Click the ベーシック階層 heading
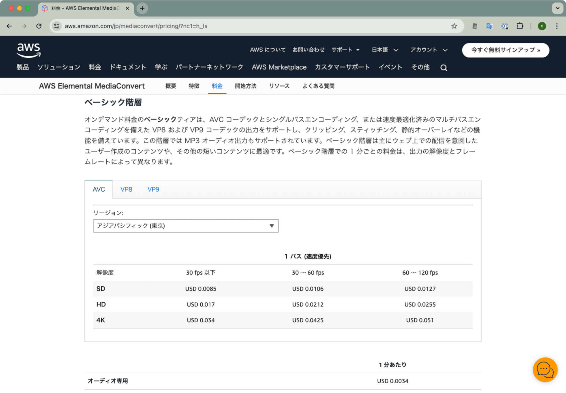This screenshot has width=566, height=393. pos(113,102)
